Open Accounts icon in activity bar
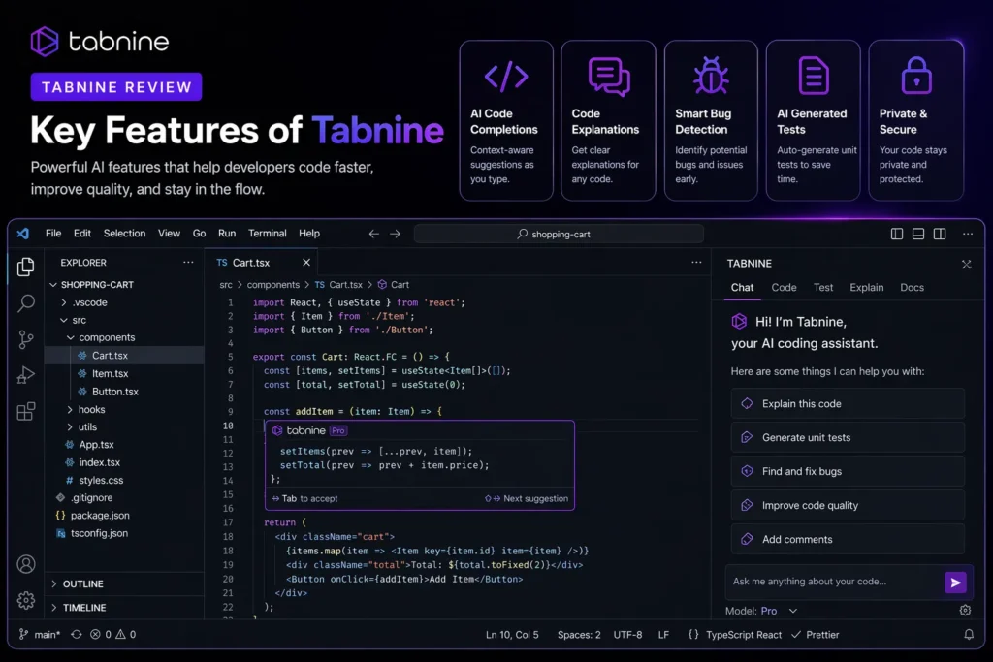Image resolution: width=993 pixels, height=662 pixels. (x=26, y=564)
